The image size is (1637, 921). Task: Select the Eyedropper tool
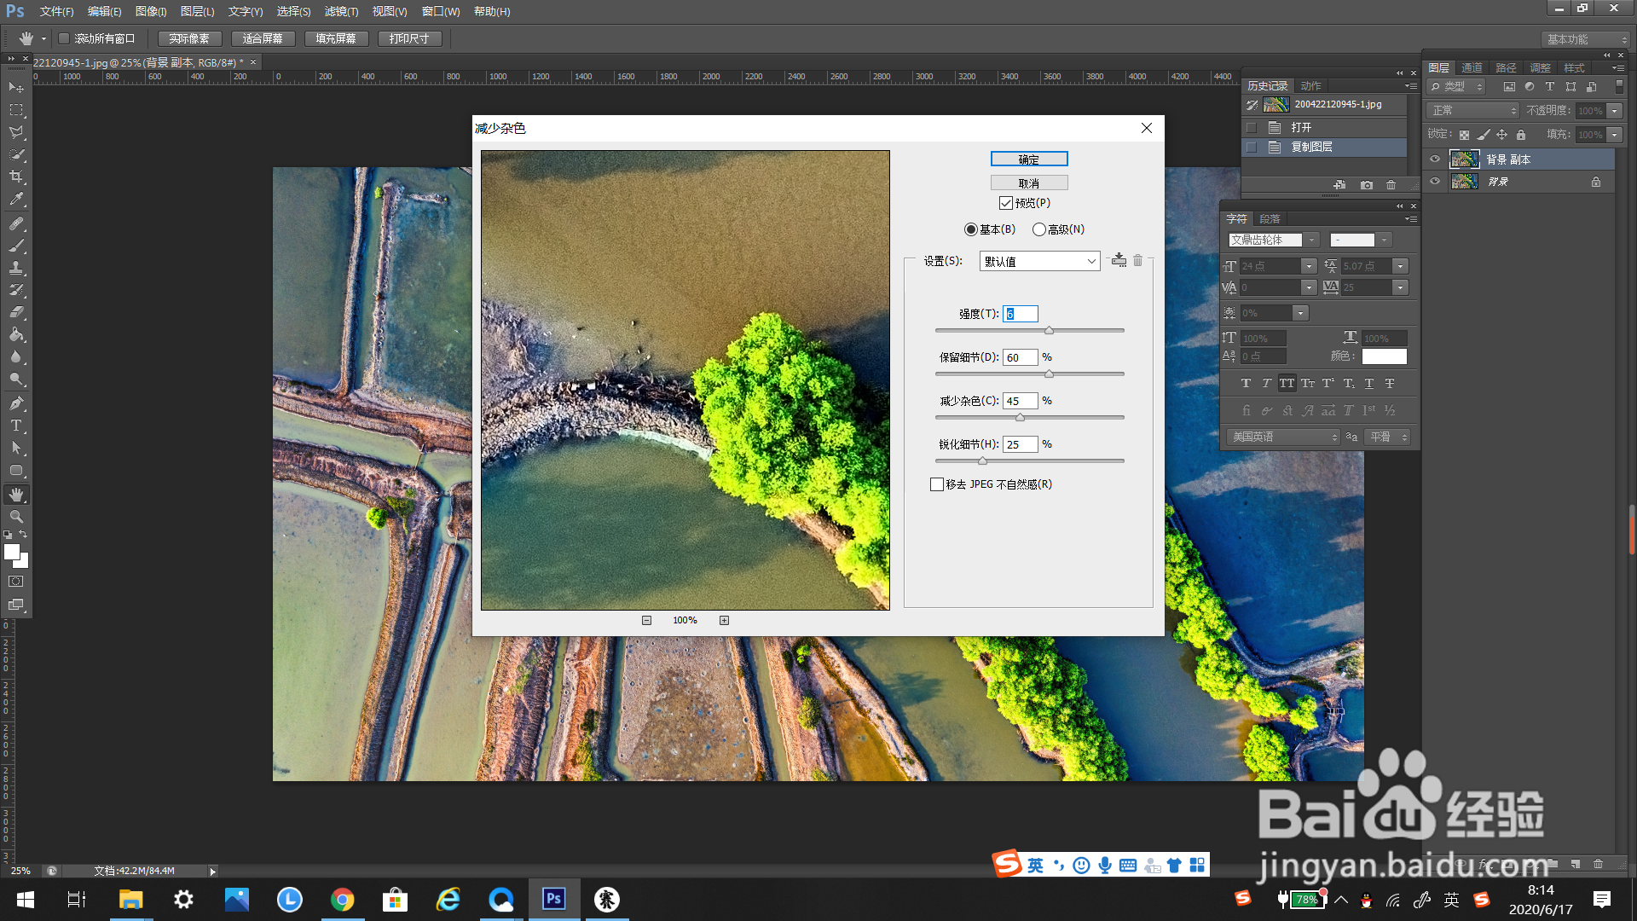pos(16,200)
